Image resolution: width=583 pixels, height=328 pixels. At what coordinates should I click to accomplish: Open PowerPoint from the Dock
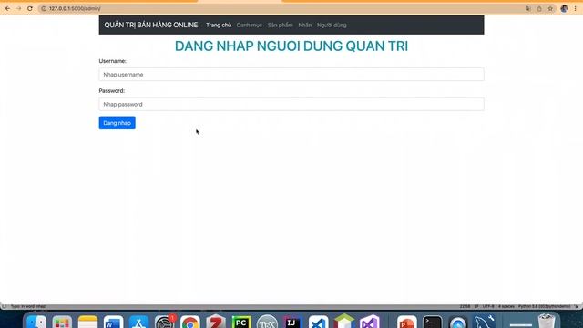pyautogui.click(x=407, y=322)
